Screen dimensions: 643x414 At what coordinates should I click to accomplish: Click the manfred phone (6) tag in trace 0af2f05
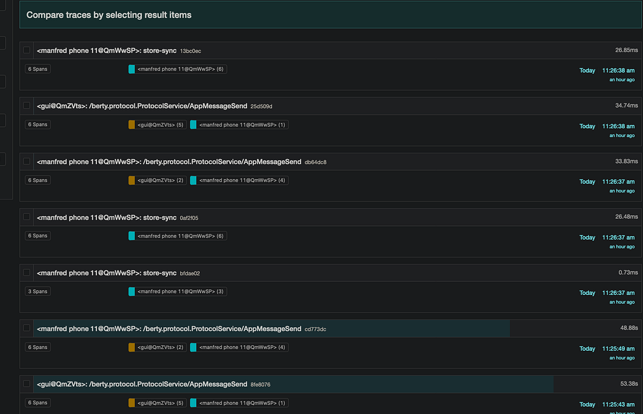pos(181,236)
